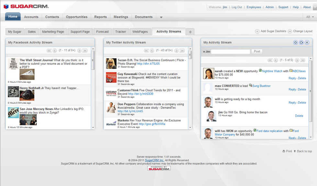Go to next page in Twitter stream
This screenshot has height=186, width=317.
coord(176,51)
